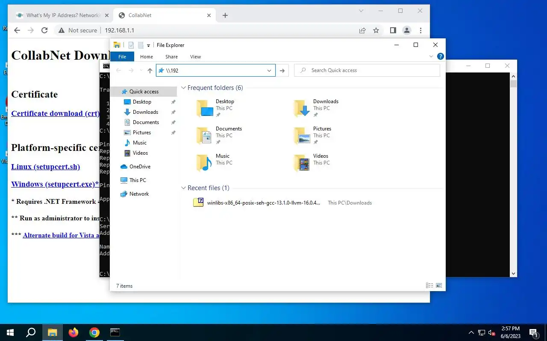
Task: Click the Search Quick access box
Action: point(367,70)
